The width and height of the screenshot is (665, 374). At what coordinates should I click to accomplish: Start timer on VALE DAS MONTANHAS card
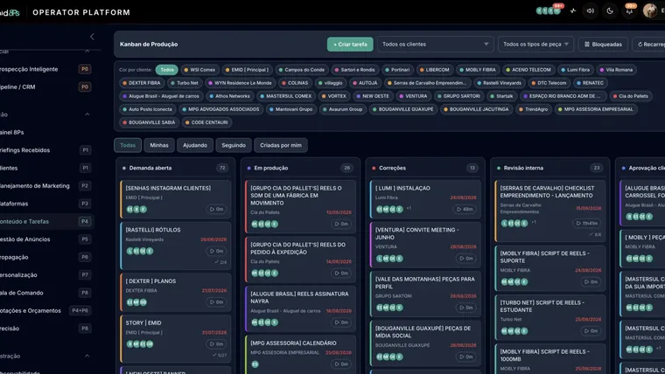tap(466, 308)
